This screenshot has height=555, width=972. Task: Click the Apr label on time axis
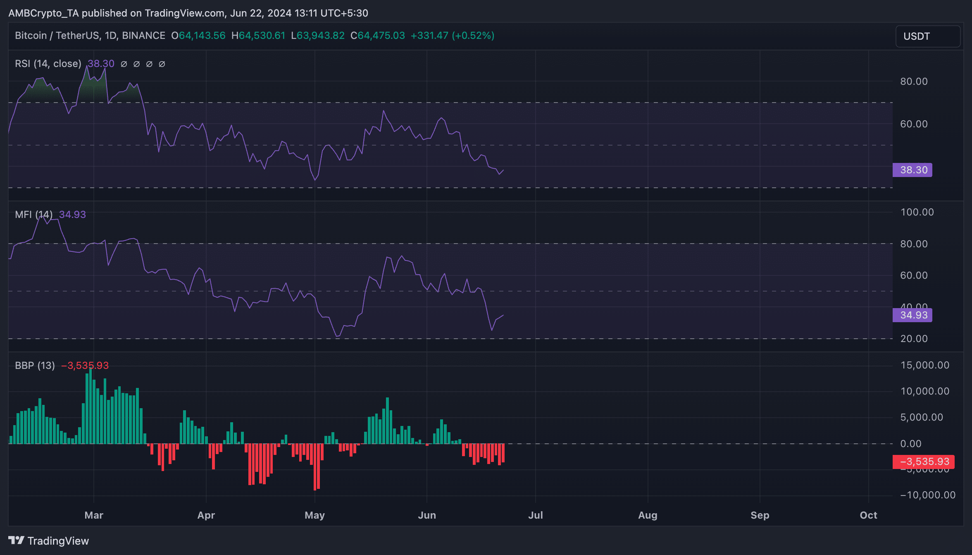206,515
